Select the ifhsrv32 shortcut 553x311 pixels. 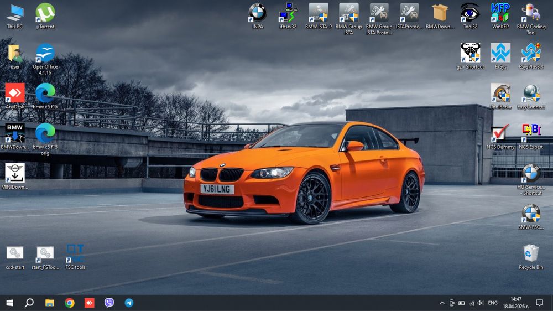[288, 16]
